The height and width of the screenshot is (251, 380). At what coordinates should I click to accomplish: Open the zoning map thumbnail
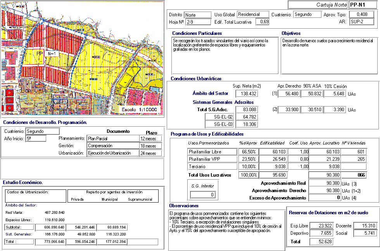(81, 58)
